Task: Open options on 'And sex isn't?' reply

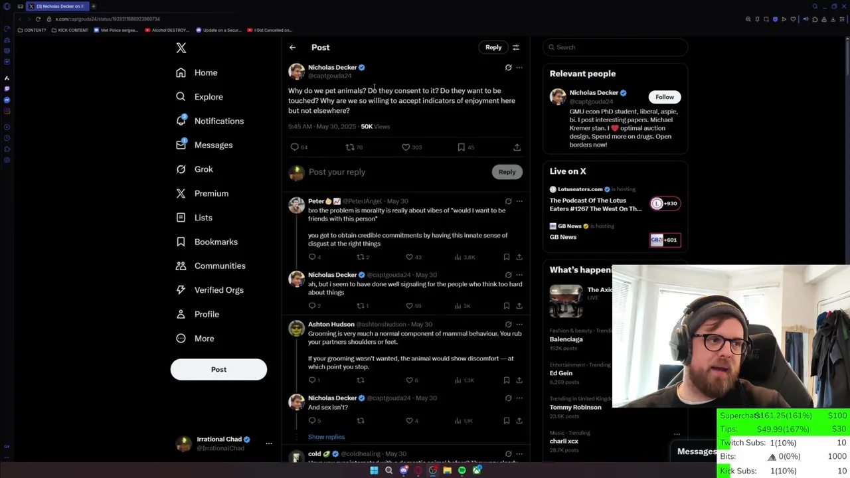Action: pyautogui.click(x=519, y=398)
